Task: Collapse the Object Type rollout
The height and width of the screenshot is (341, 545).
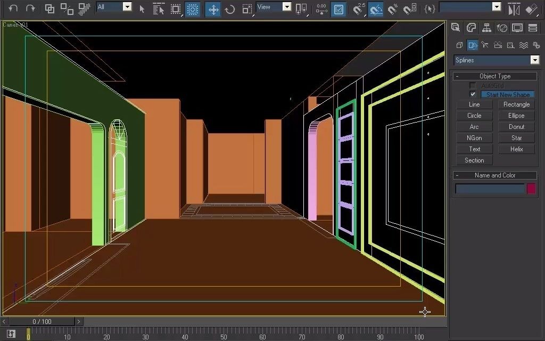Action: 457,76
